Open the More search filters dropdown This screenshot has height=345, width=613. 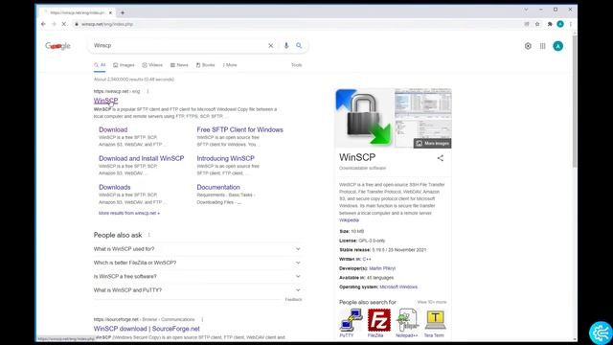pyautogui.click(x=230, y=65)
